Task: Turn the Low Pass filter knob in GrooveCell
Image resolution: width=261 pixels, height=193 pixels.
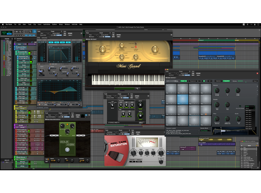Action: pos(227,119)
